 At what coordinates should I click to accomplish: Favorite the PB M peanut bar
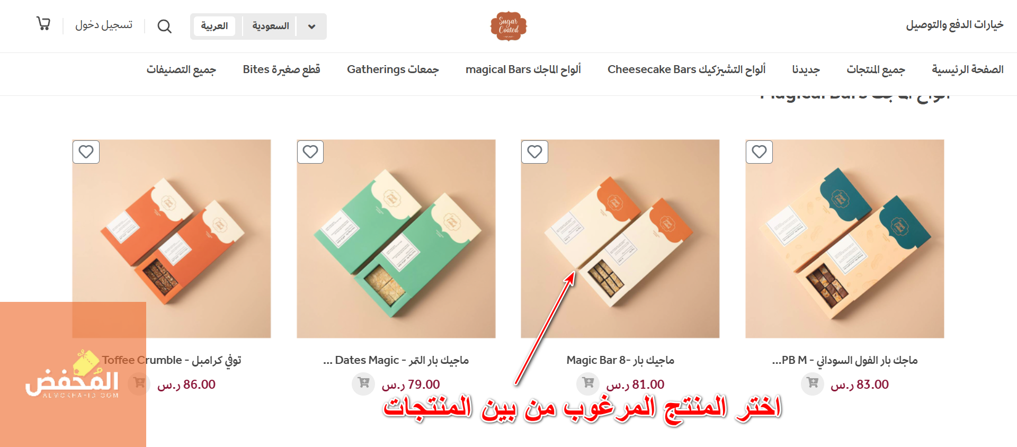(759, 152)
